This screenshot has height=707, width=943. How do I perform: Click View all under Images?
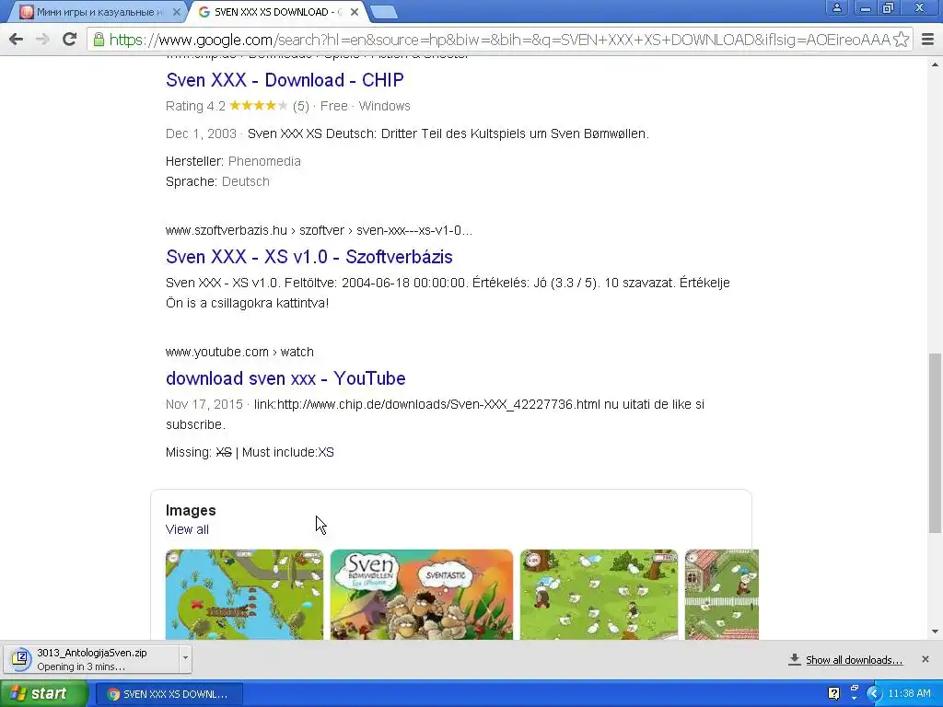coord(187,529)
